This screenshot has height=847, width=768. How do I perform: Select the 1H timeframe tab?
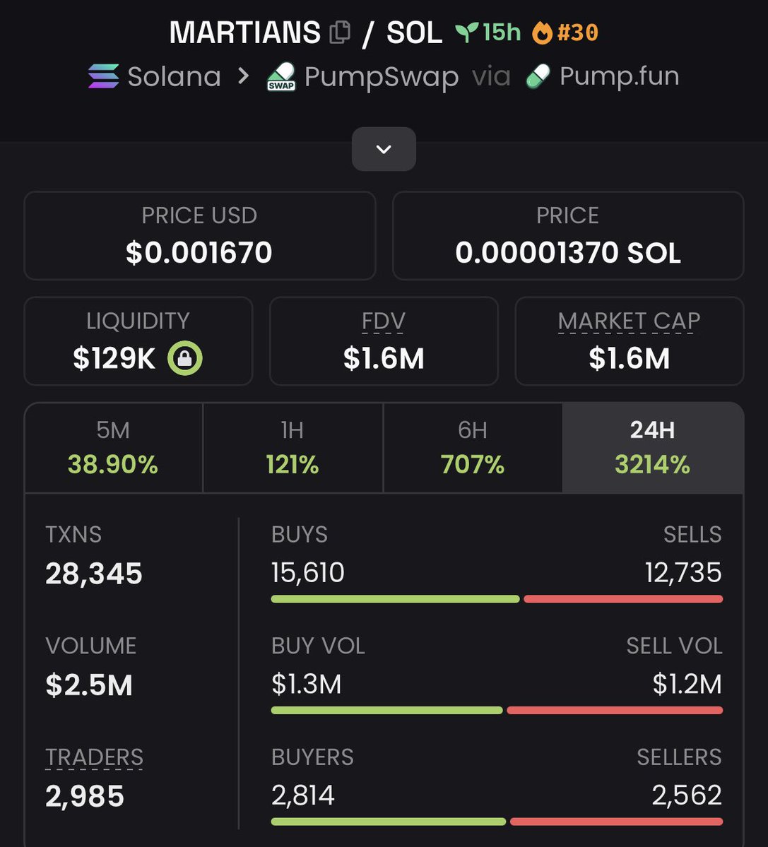(x=293, y=448)
